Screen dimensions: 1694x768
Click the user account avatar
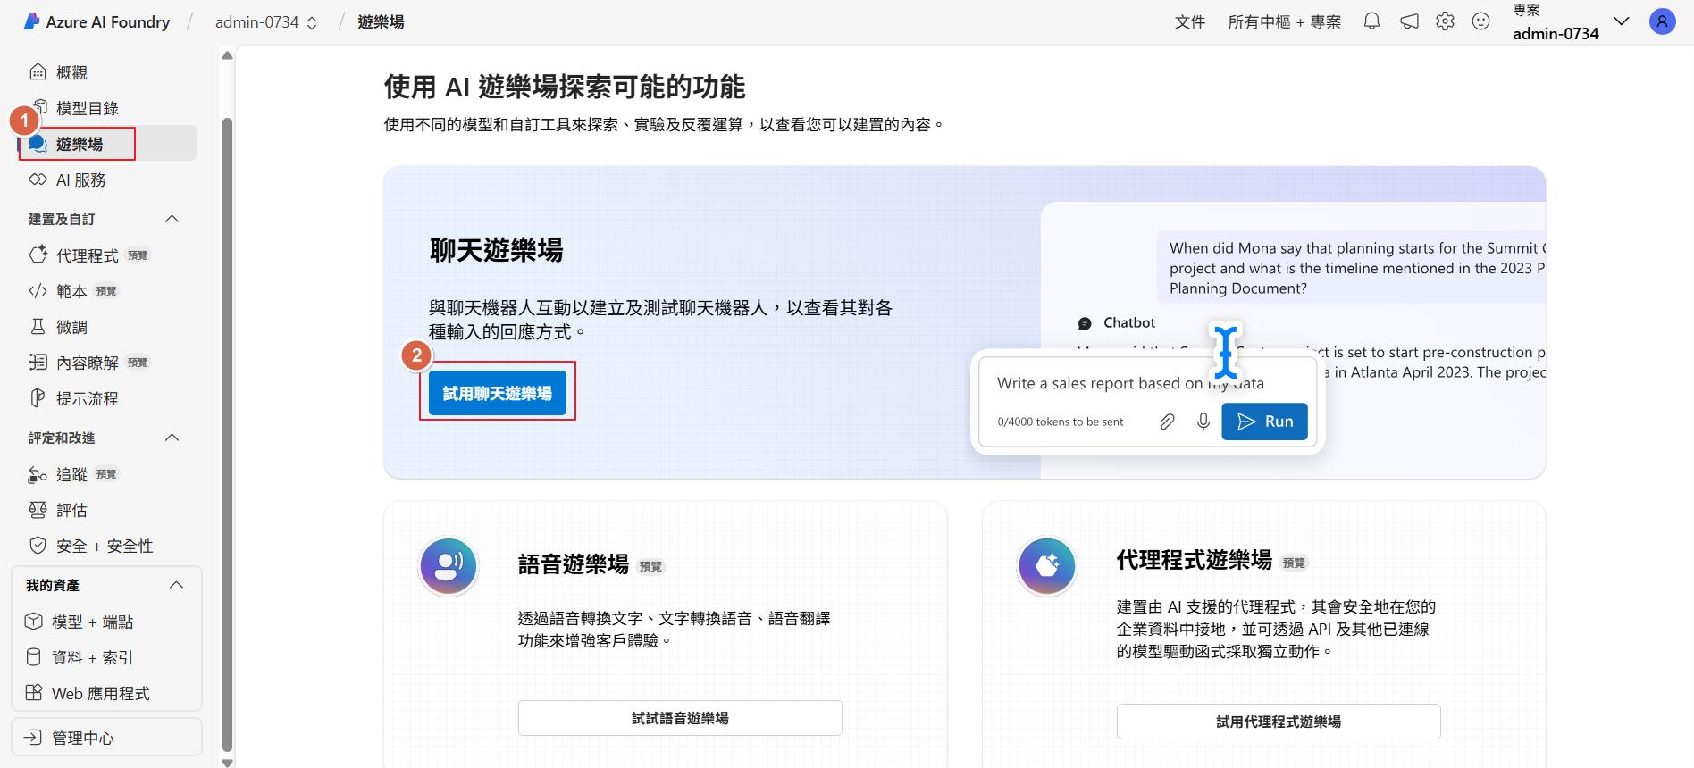tap(1662, 22)
